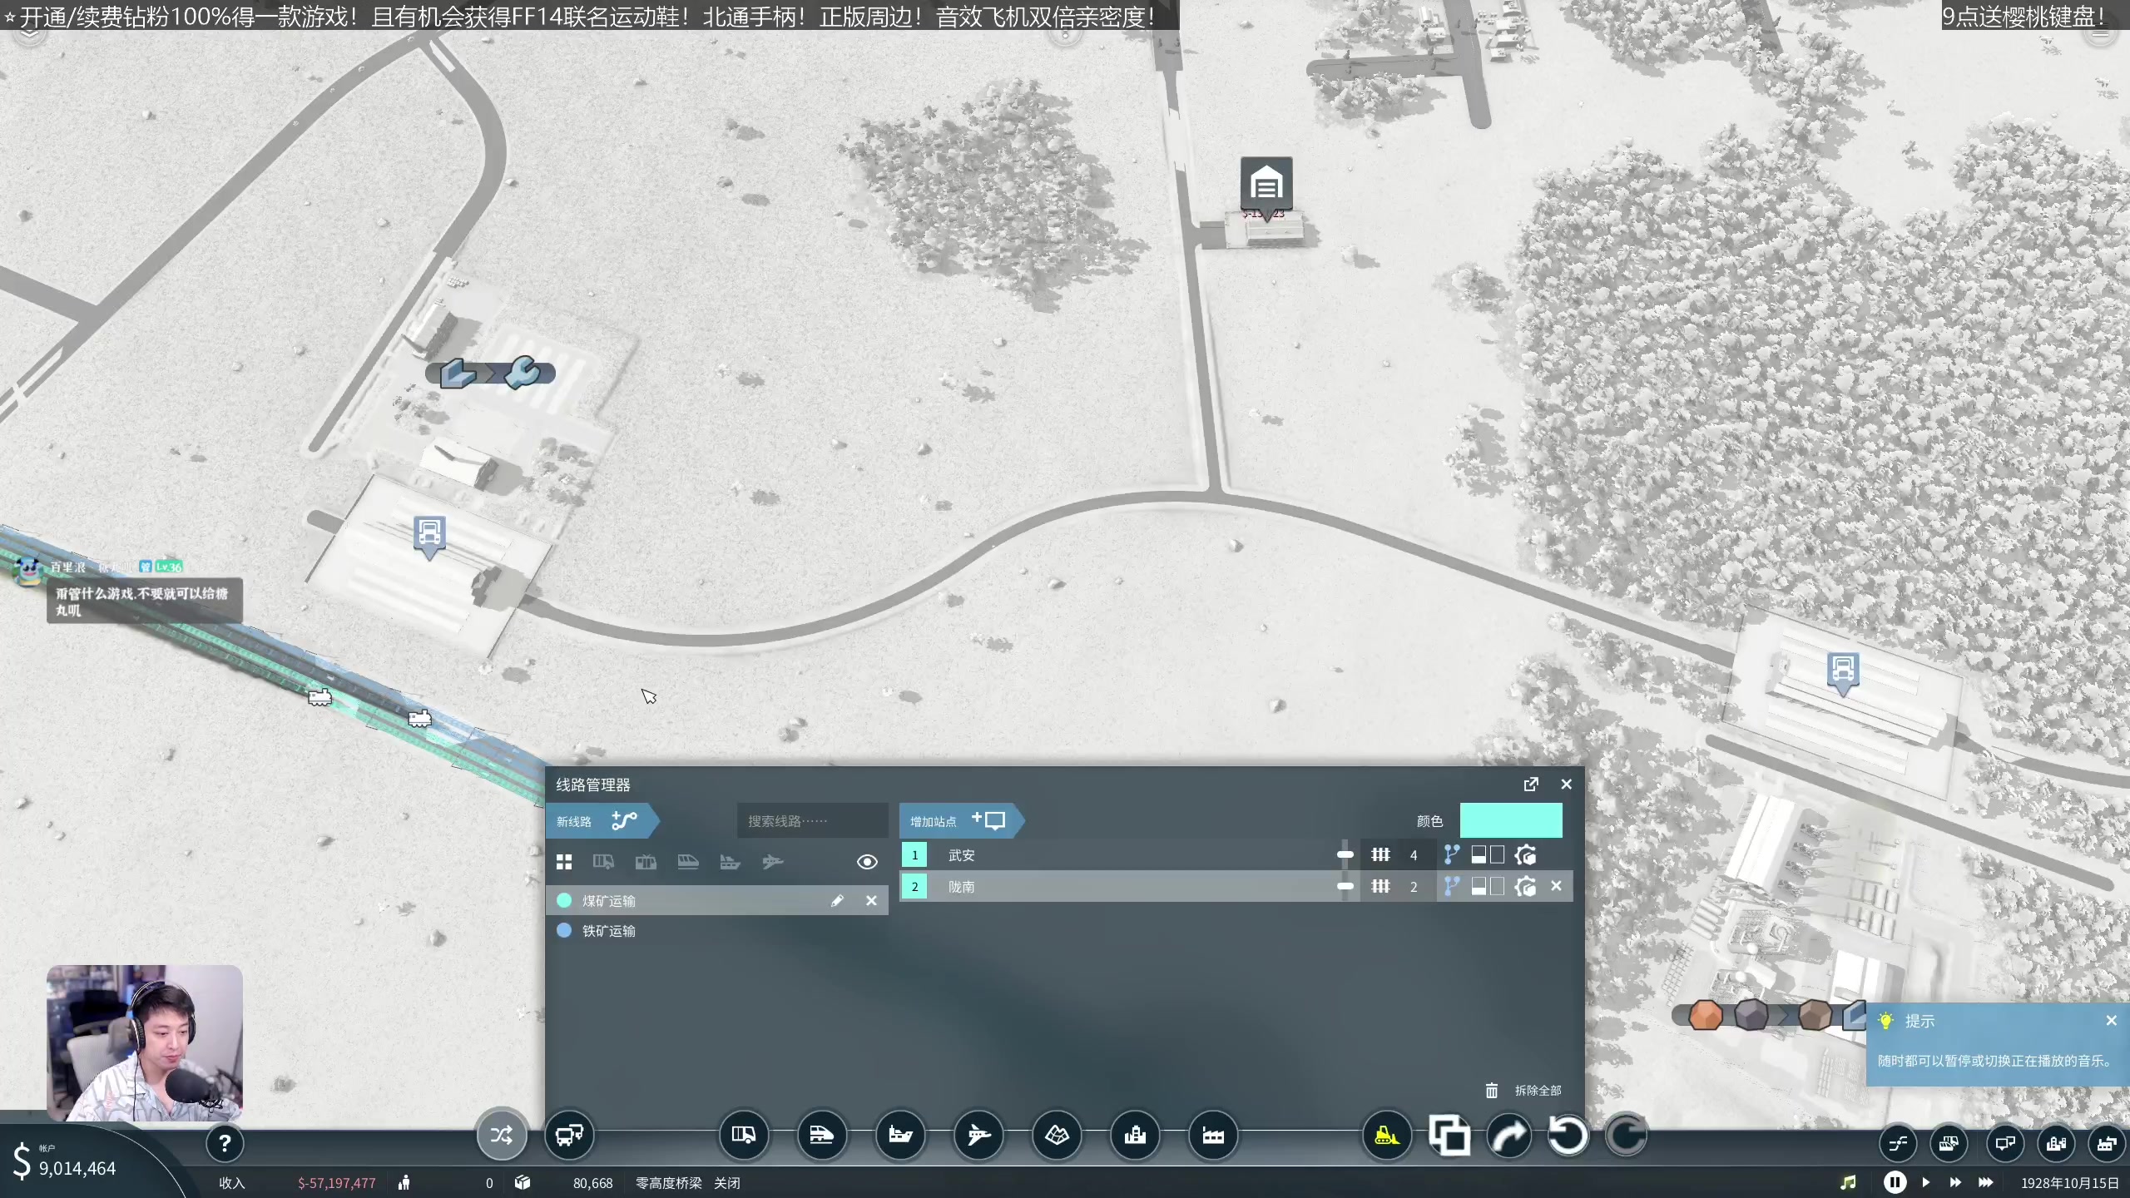This screenshot has height=1198, width=2130.
Task: Open the bus vehicle manager button
Action: point(569,1135)
